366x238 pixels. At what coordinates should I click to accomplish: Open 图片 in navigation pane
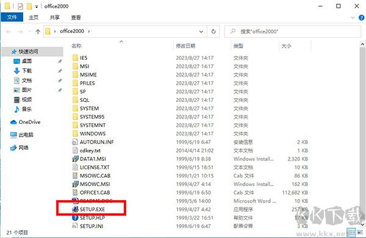click(27, 90)
